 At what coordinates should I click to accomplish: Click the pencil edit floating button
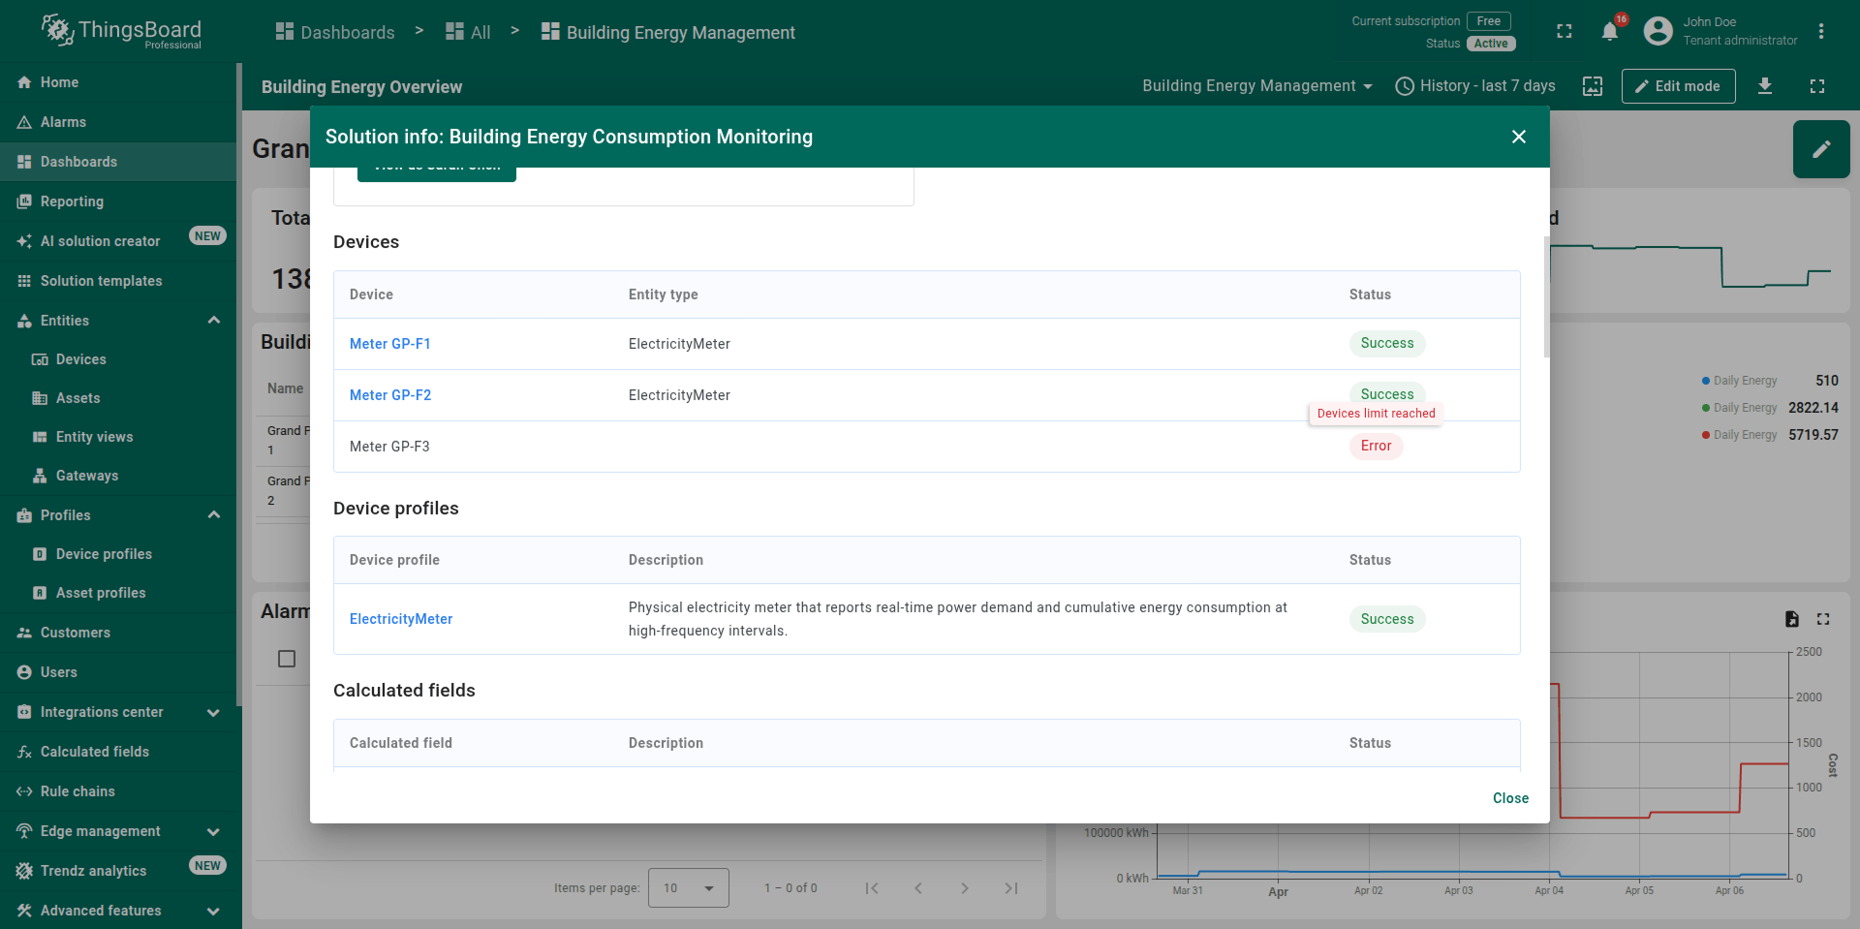coord(1820,149)
